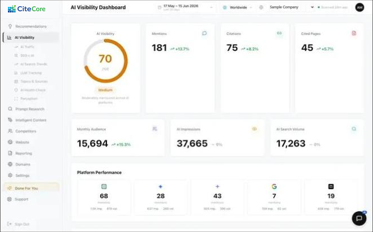Click the Competitors people icon
The width and height of the screenshot is (373, 232).
pos(10,131)
